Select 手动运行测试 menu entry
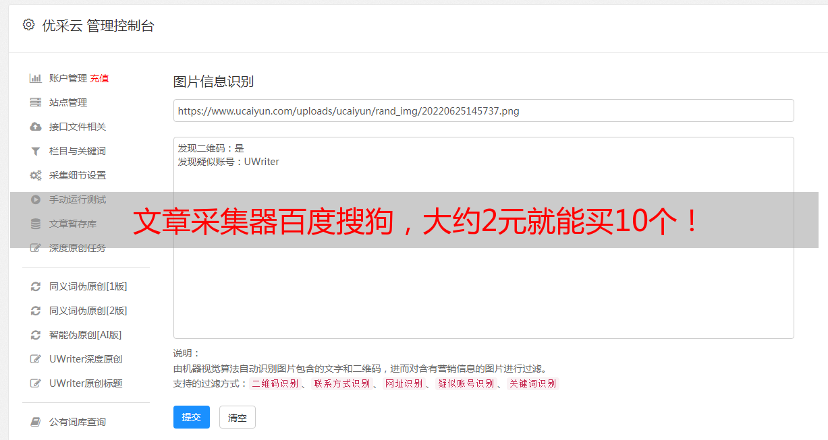This screenshot has width=828, height=440. point(78,199)
